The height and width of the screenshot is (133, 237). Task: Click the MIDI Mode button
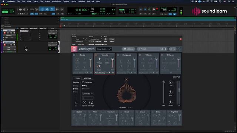[x=128, y=49]
